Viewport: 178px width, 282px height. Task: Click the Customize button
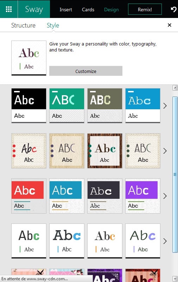86,71
